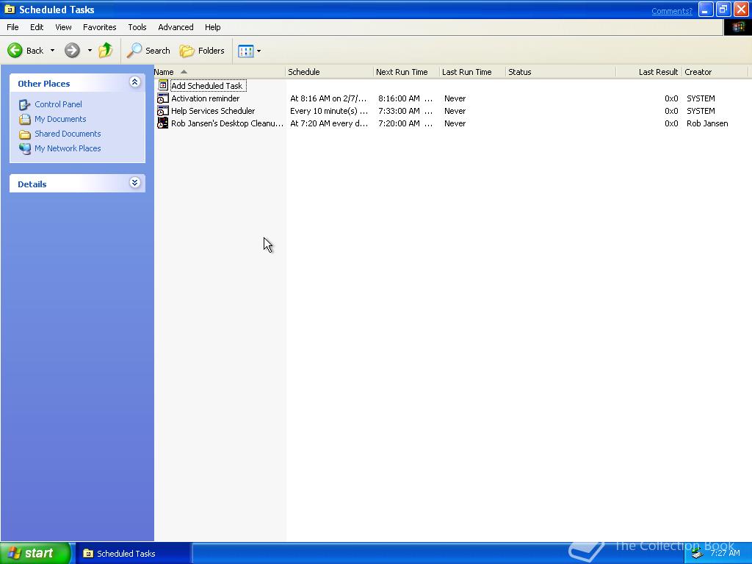Open the Forward history dropdown arrow
Viewport: 752px width, 564px height.
click(x=89, y=51)
